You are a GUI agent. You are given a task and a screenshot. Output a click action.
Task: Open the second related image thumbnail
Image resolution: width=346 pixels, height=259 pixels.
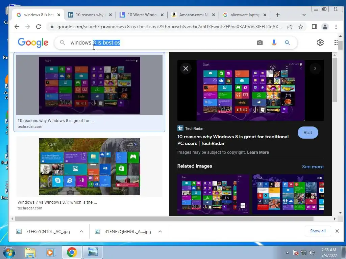click(x=288, y=194)
